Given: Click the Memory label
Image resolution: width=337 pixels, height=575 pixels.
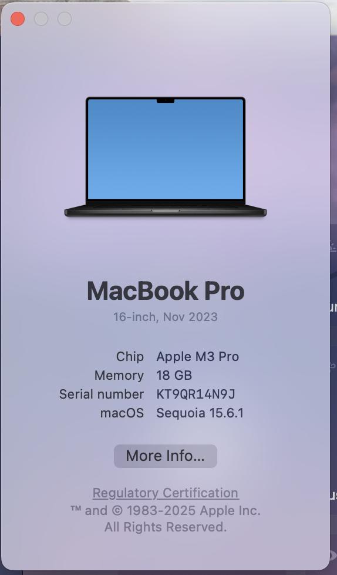Looking at the screenshot, I should point(119,376).
